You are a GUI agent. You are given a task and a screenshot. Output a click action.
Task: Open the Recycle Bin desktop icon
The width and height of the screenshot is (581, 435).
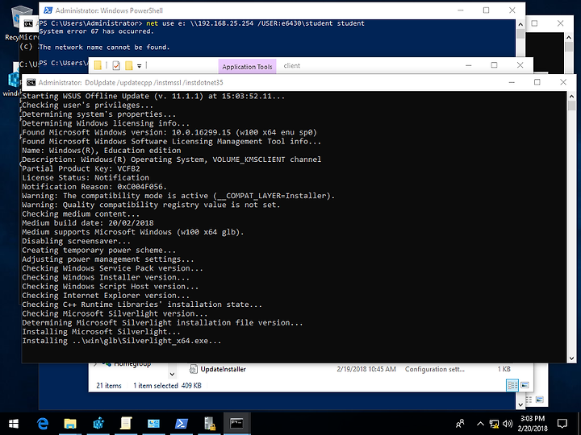pyautogui.click(x=21, y=23)
